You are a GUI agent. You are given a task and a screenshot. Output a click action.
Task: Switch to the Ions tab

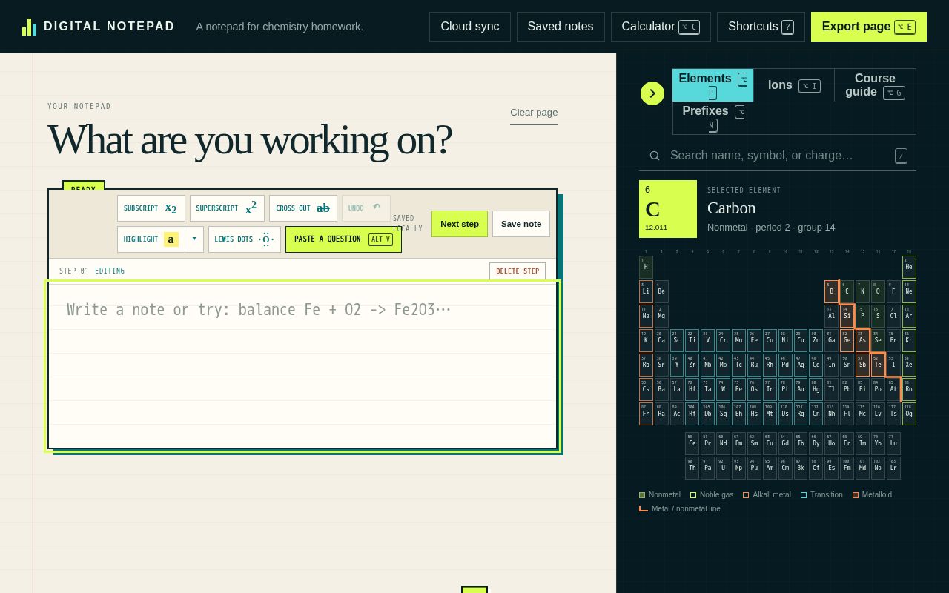tap(794, 85)
